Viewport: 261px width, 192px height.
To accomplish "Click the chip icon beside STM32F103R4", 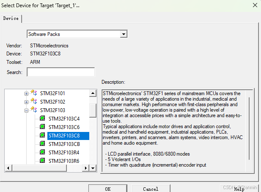I will point(42,152).
